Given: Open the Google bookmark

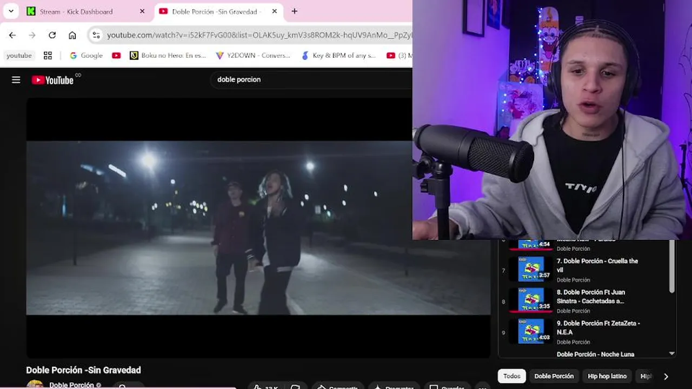Looking at the screenshot, I should click(86, 56).
